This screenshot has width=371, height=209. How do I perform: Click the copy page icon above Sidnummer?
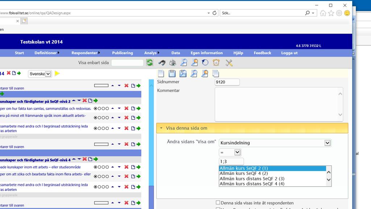point(216,73)
